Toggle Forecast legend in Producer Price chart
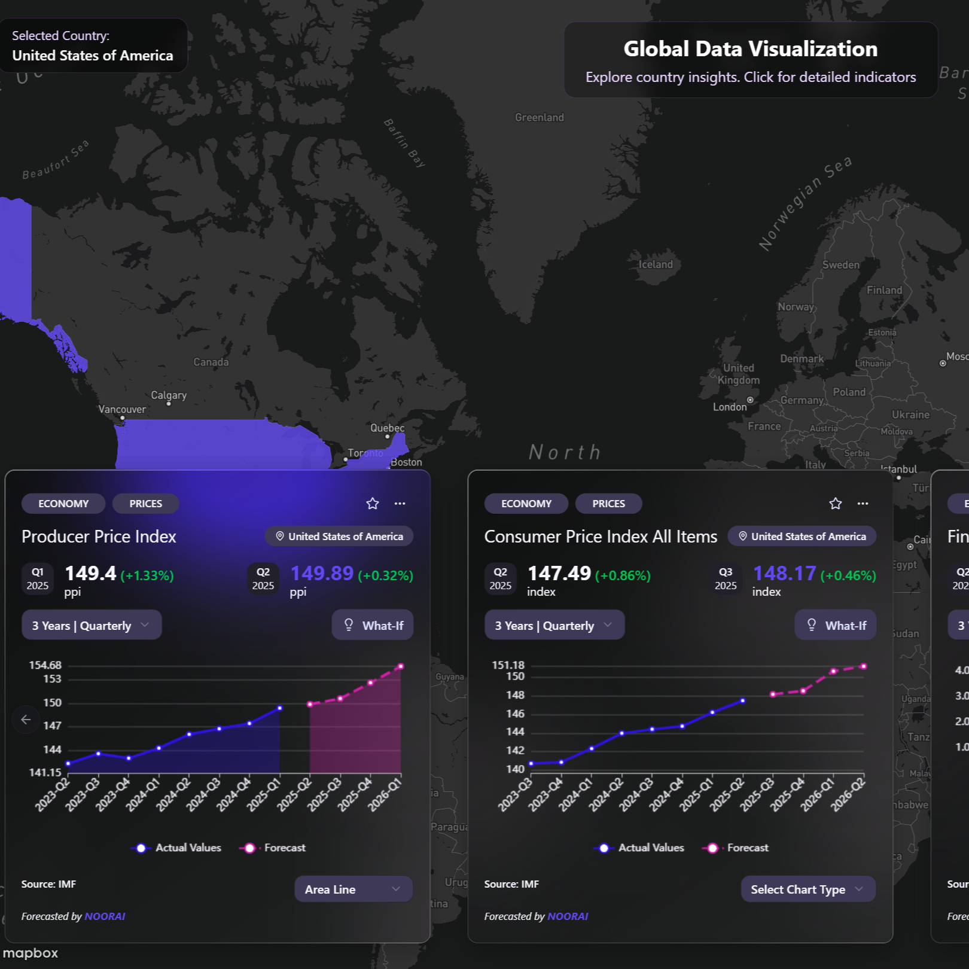Viewport: 969px width, 969px height. coord(273,848)
